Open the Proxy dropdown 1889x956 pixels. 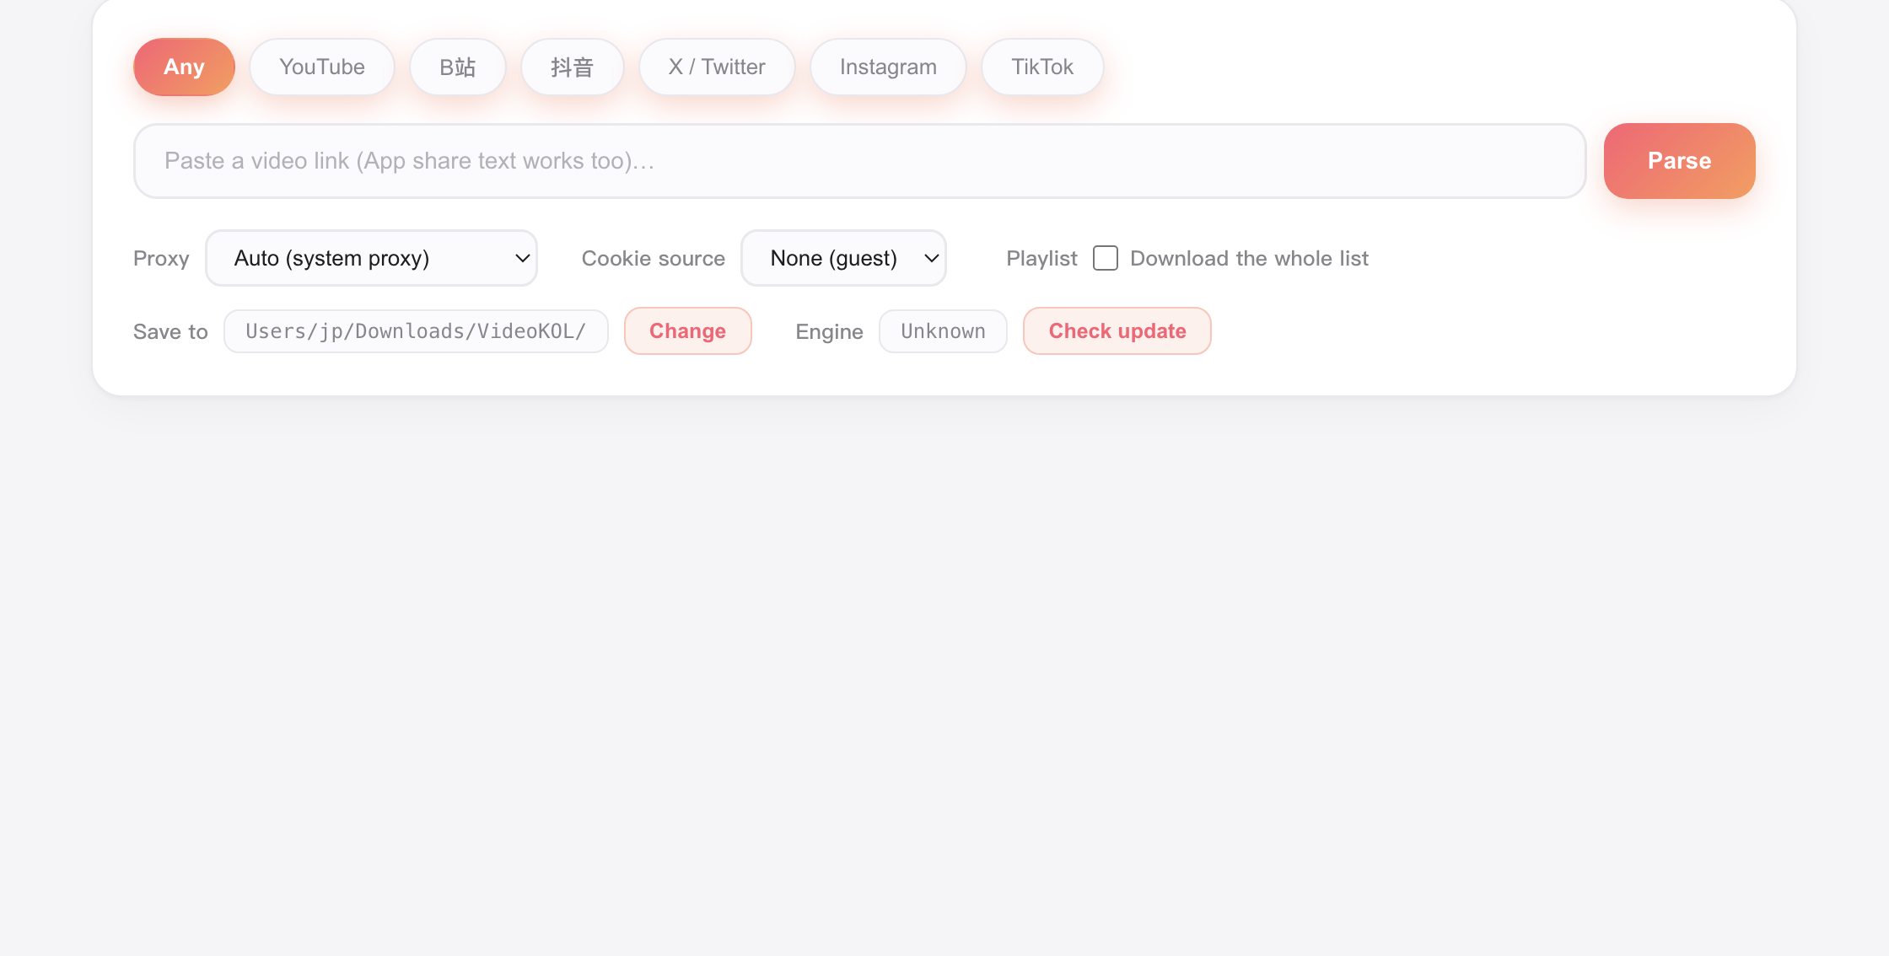[371, 258]
